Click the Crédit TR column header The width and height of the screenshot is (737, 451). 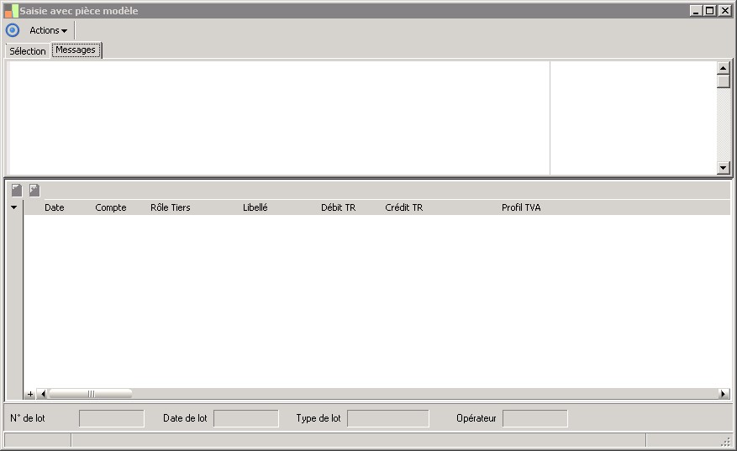tap(404, 207)
